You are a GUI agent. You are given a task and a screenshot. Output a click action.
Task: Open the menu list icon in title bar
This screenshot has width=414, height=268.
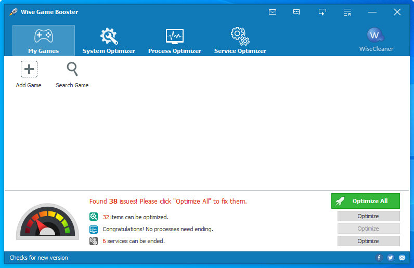pyautogui.click(x=347, y=12)
